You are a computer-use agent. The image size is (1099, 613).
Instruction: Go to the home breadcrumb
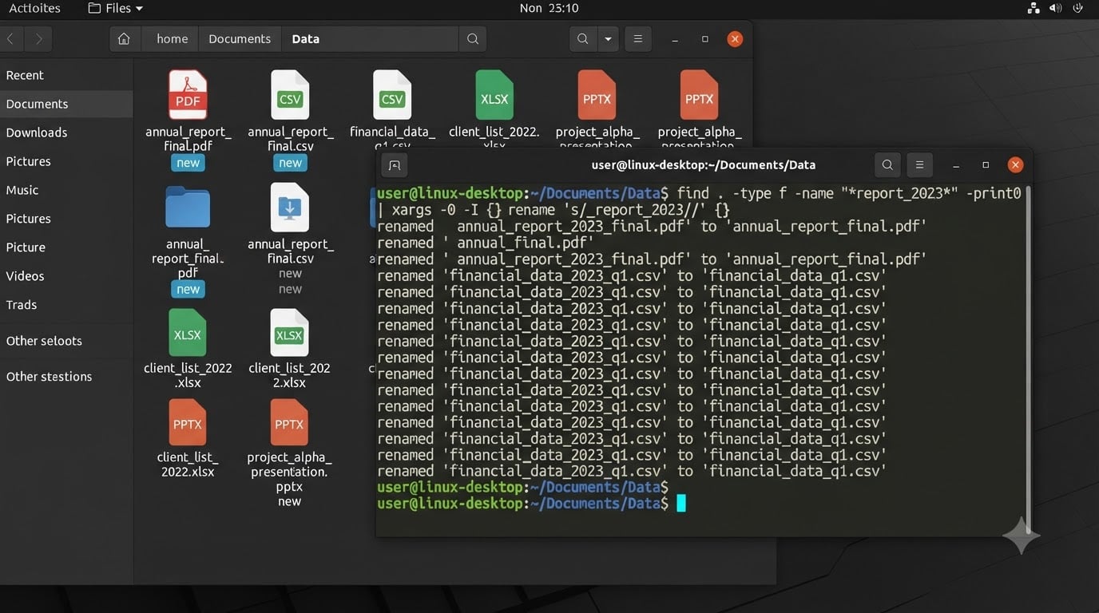click(172, 38)
